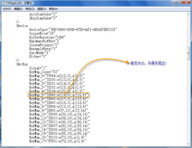
Task: Click the line SrcMode="1"
Action: (40, 53)
